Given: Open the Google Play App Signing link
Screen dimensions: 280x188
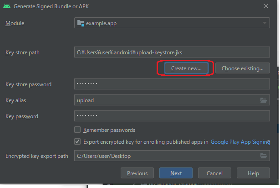Looking at the screenshot, I should click(240, 142).
